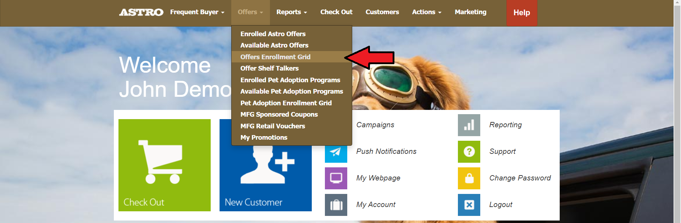The height and width of the screenshot is (223, 681).
Task: Select Offer Shelf Talkers
Action: pos(291,68)
